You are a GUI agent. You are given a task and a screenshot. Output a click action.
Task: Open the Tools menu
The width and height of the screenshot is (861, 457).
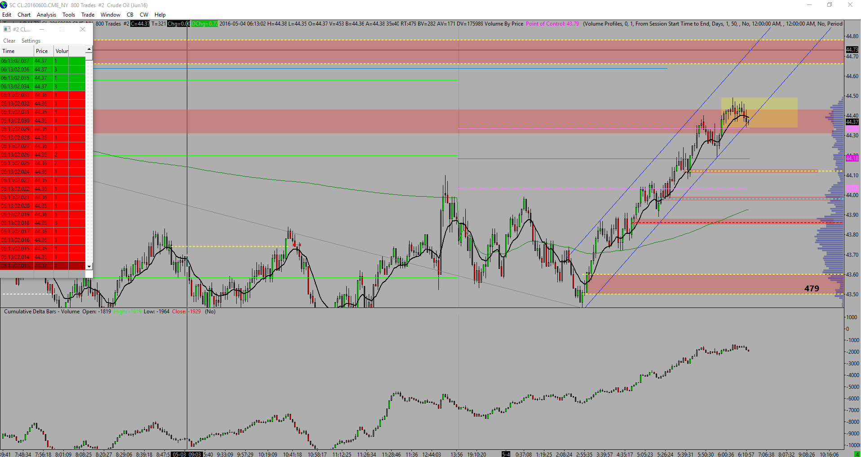[x=69, y=15]
